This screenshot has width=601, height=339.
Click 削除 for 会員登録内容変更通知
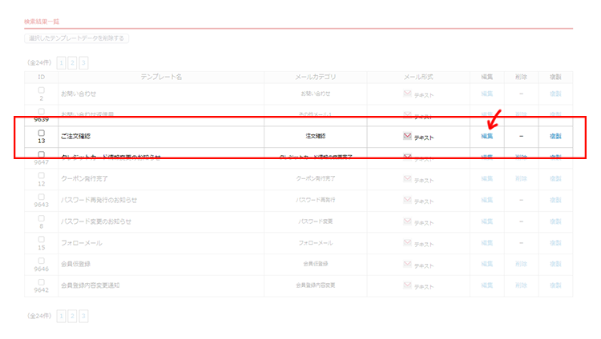click(521, 285)
